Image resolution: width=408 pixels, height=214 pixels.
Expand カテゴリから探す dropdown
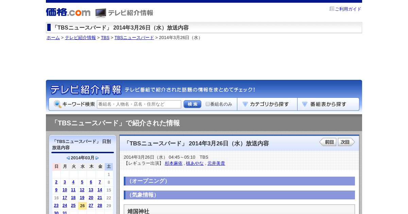267,104
